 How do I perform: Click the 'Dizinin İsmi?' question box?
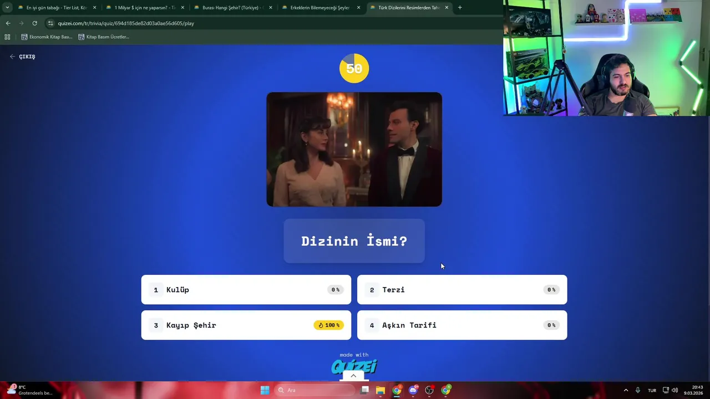354,241
